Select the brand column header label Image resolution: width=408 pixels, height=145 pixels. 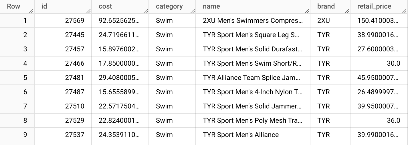(x=326, y=6)
